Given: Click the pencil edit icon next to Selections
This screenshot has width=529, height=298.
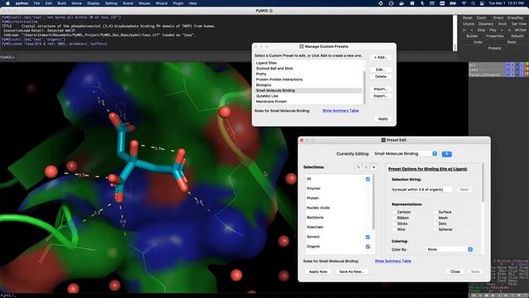Looking at the screenshot, I should click(358, 167).
